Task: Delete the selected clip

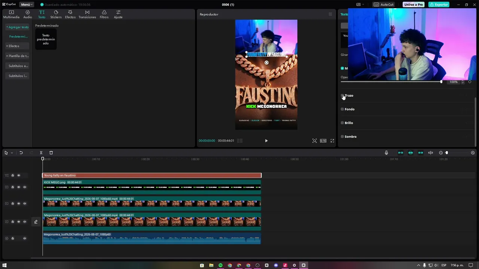Action: tap(51, 153)
